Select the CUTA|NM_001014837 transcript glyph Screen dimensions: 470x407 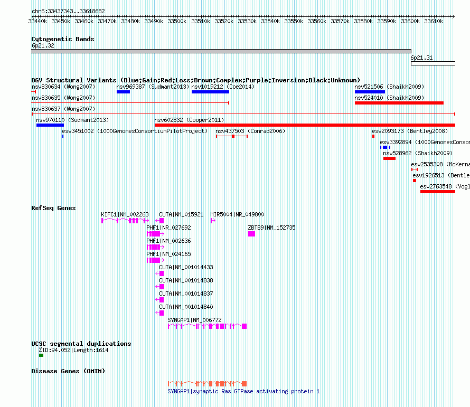[159, 300]
